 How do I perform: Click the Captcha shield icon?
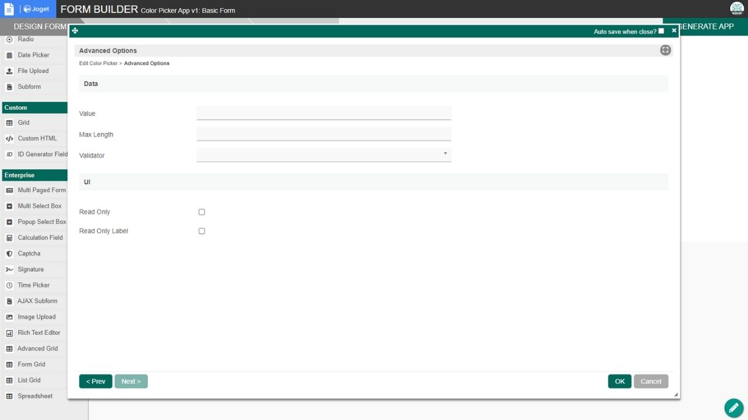[x=9, y=254]
